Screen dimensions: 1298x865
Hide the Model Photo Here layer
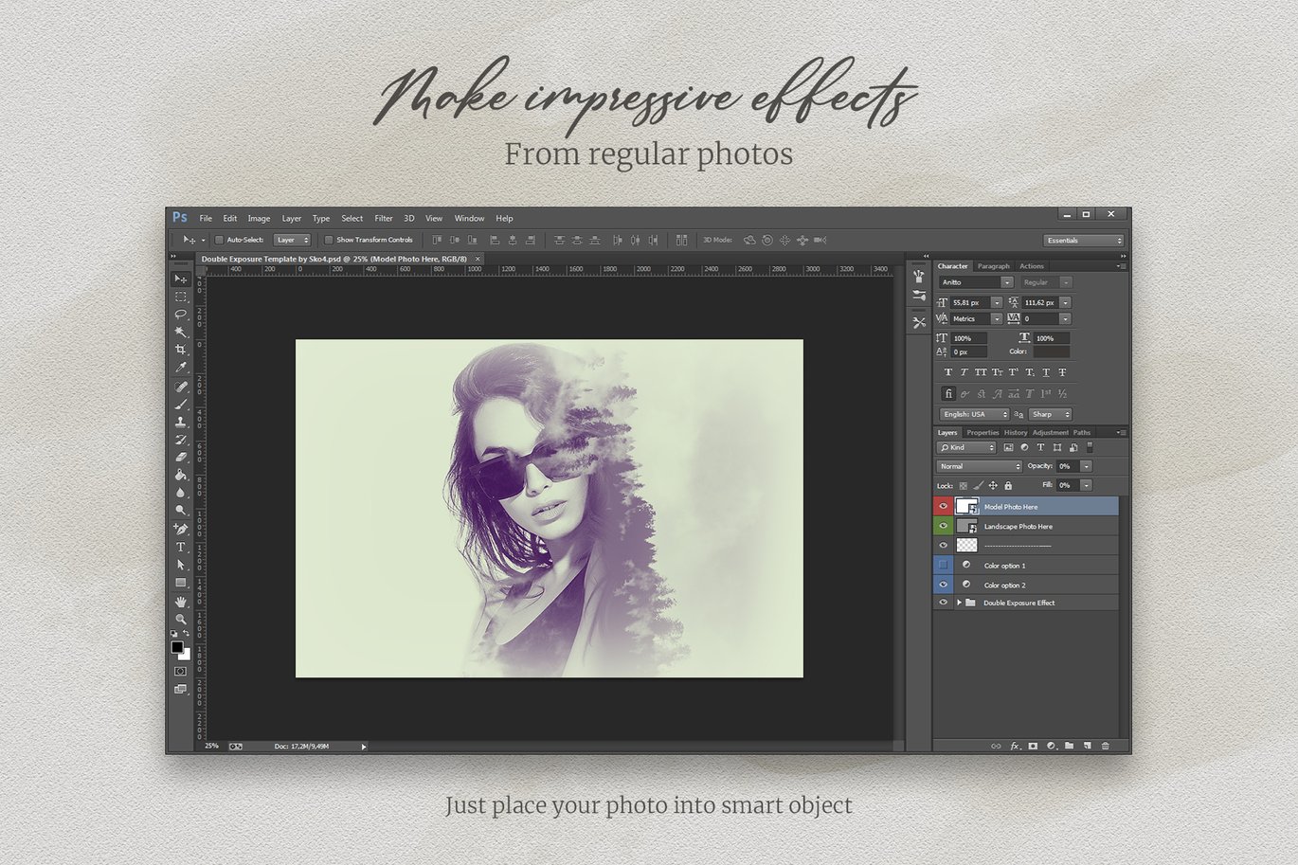tap(943, 507)
